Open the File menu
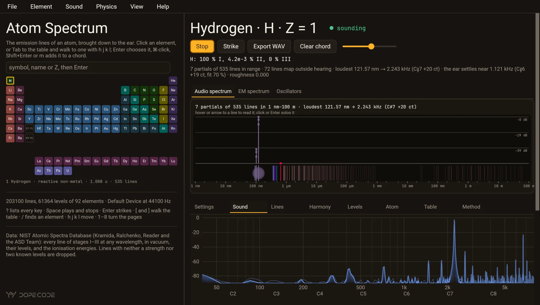Viewport: 540px width, 305px height. 12,6
